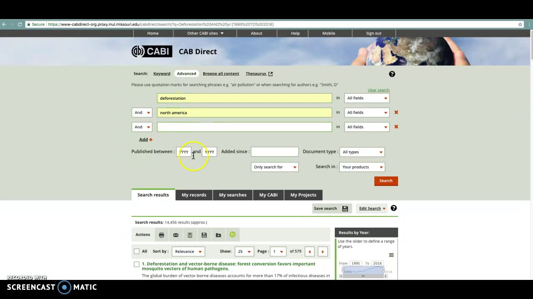Click the first YYYY start year field
The image size is (533, 299).
point(184,152)
